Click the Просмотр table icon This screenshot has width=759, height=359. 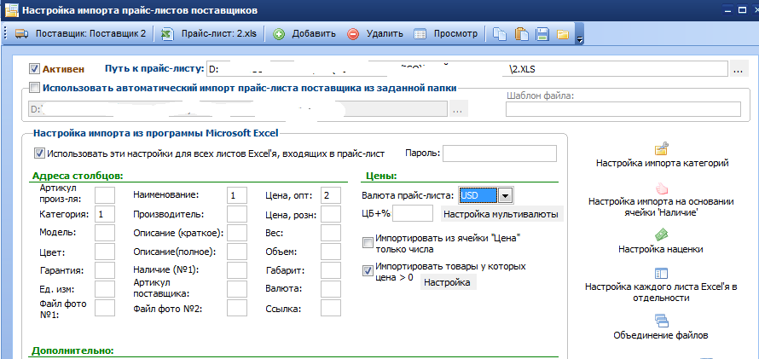(x=420, y=34)
